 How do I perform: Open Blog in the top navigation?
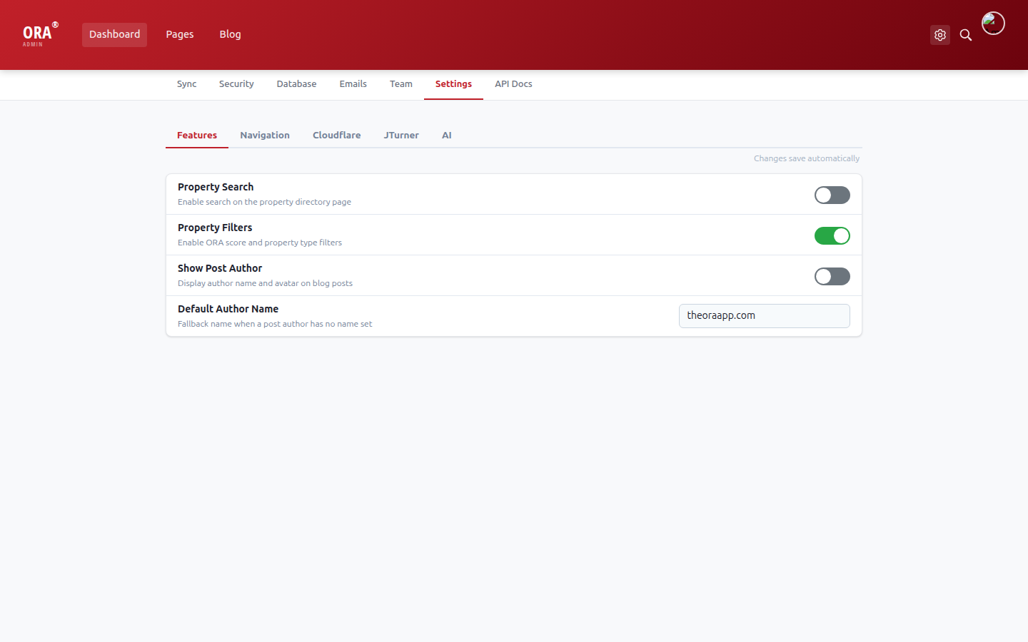click(230, 35)
